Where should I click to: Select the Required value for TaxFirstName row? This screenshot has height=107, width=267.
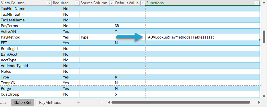[x=66, y=9]
